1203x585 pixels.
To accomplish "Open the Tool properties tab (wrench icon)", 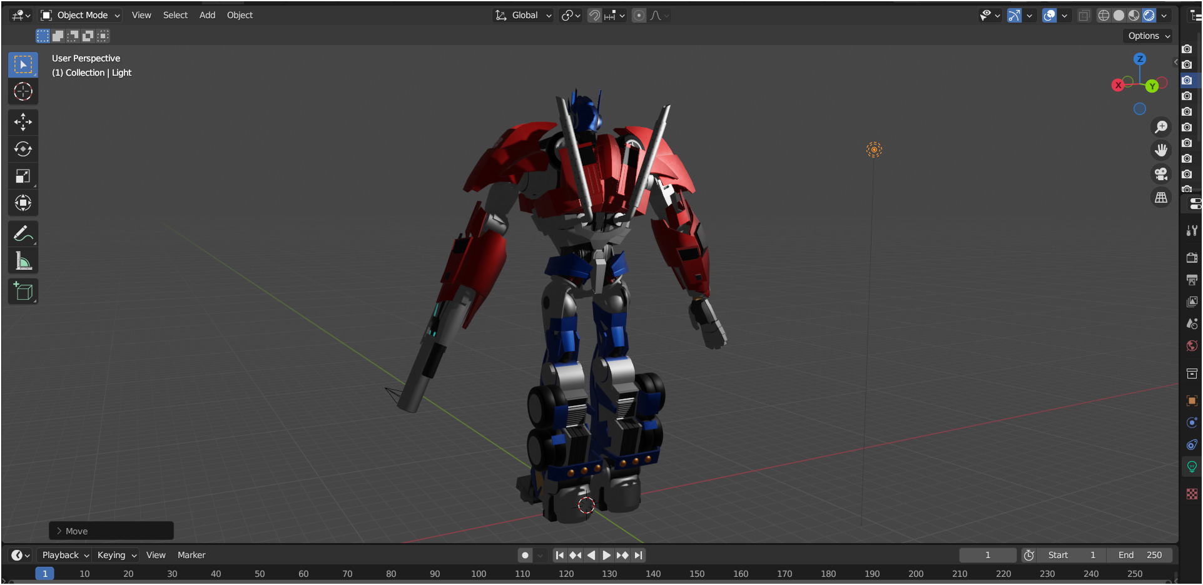I will [1192, 231].
